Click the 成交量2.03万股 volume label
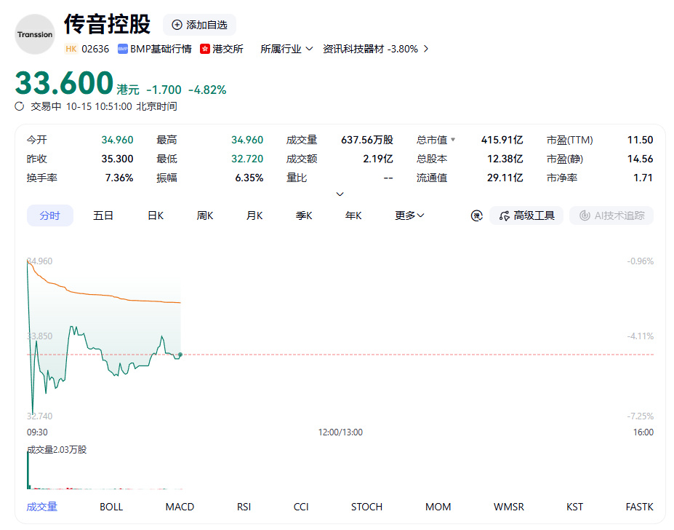The width and height of the screenshot is (674, 530). (57, 449)
